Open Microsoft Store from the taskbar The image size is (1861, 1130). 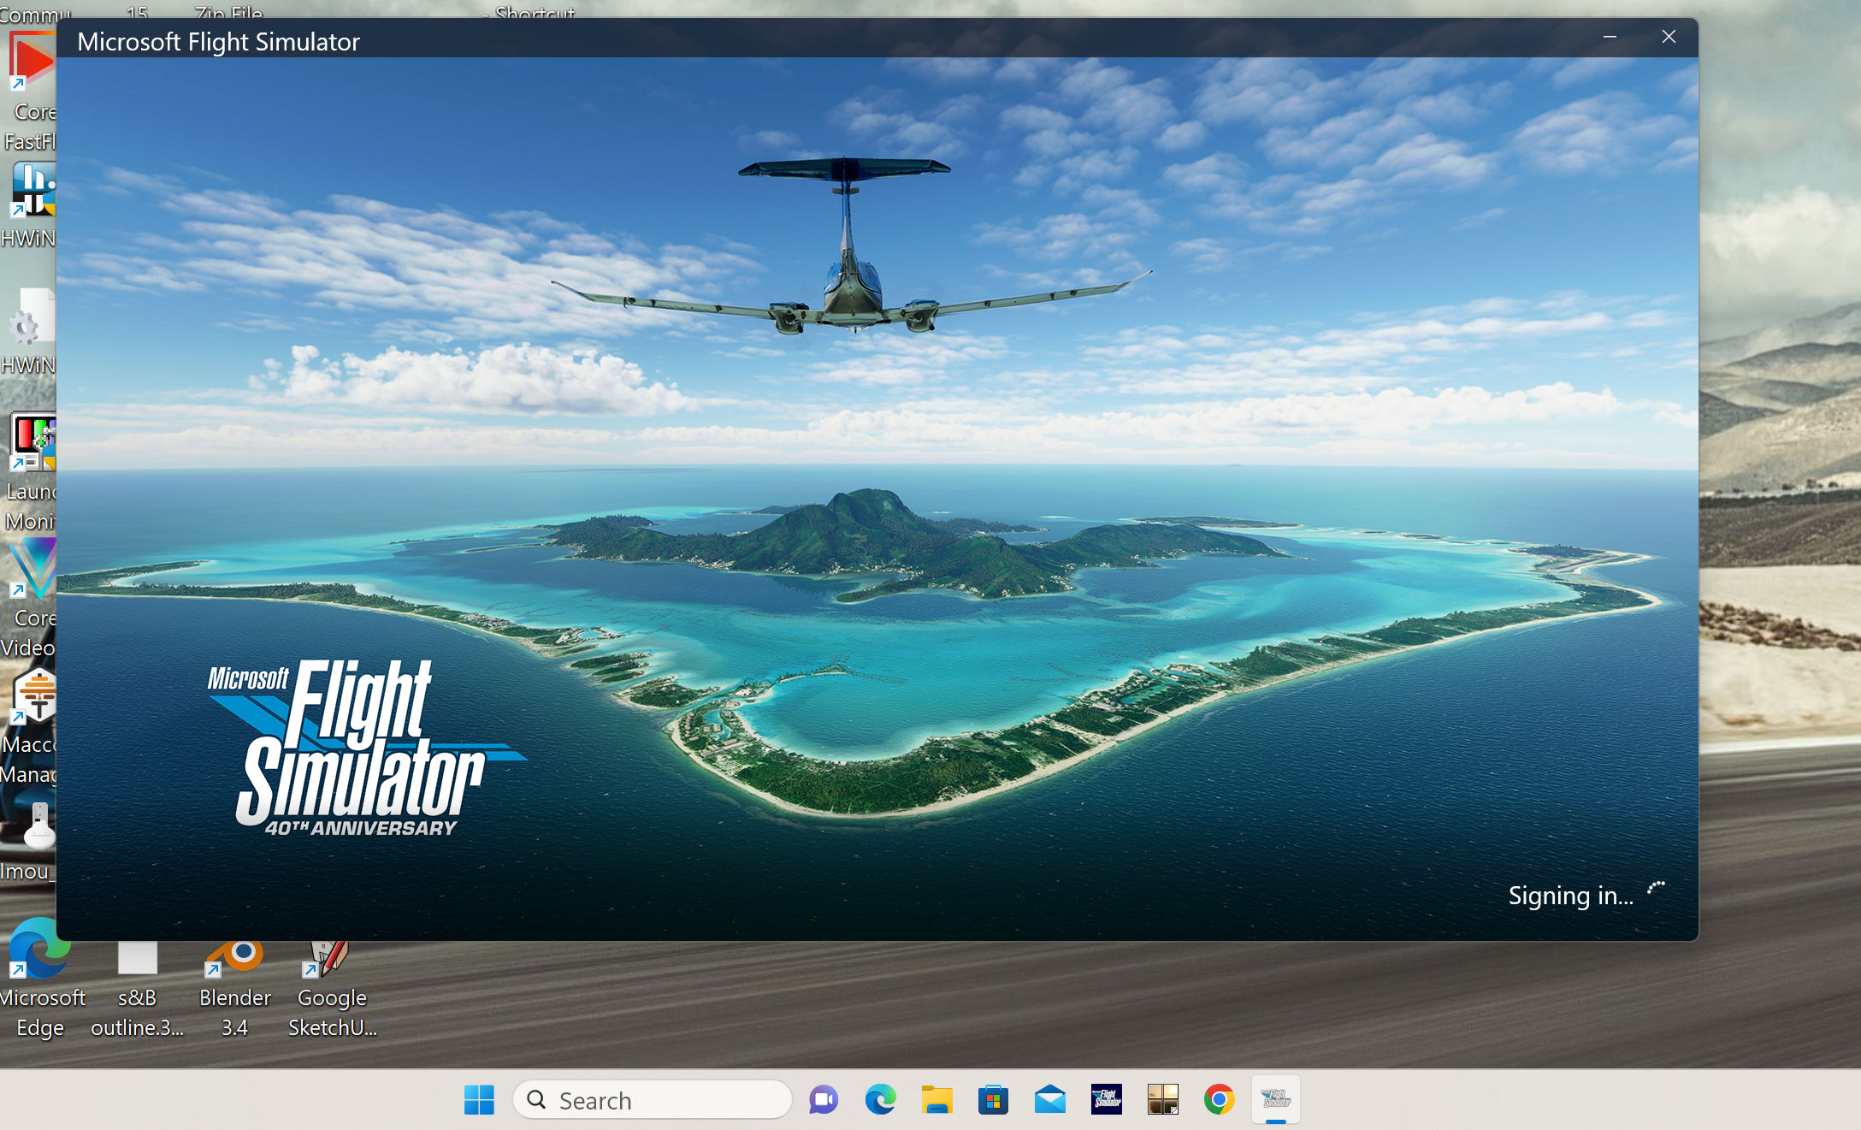point(993,1100)
